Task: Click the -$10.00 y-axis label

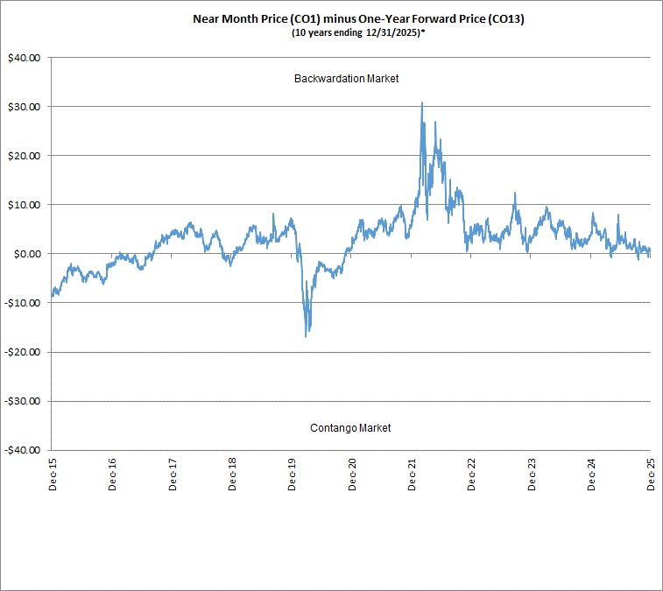Action: [x=23, y=303]
